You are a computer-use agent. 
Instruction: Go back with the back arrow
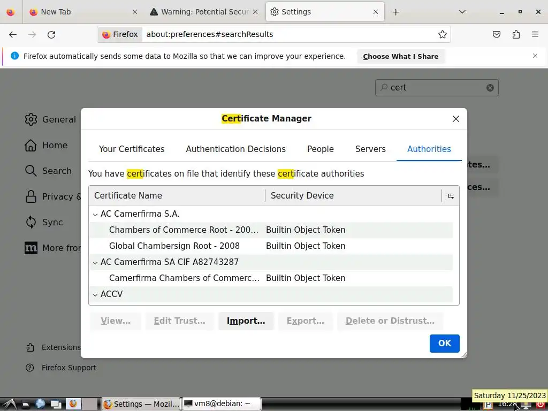point(13,34)
